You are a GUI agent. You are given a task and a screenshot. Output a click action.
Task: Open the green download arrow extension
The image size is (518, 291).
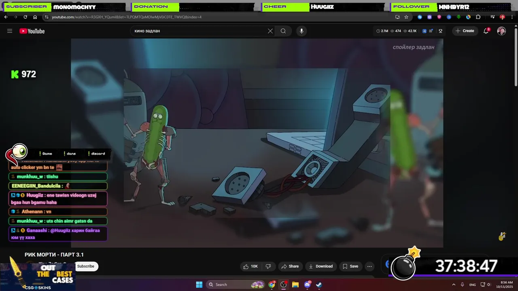[x=459, y=17]
